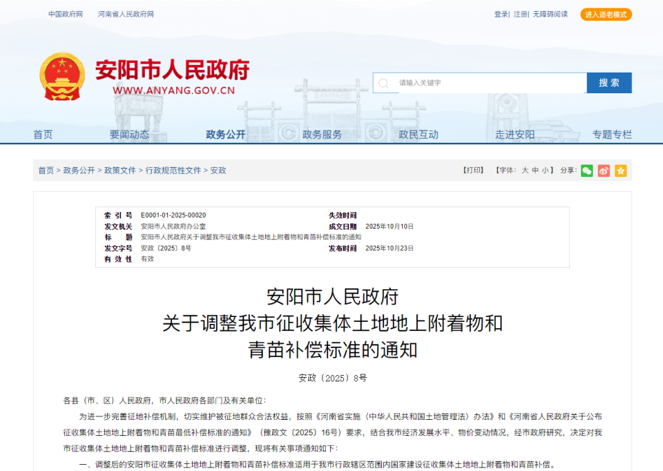The width and height of the screenshot is (663, 471).
Task: Enter elderly mode via 进入适老模式
Action: (606, 14)
